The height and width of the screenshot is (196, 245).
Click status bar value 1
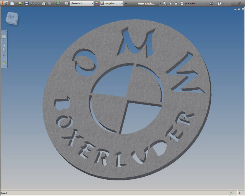click(x=232, y=193)
